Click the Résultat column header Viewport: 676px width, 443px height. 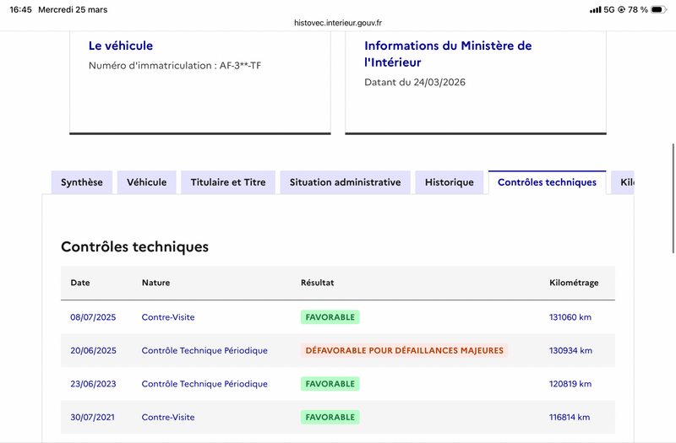click(x=318, y=283)
